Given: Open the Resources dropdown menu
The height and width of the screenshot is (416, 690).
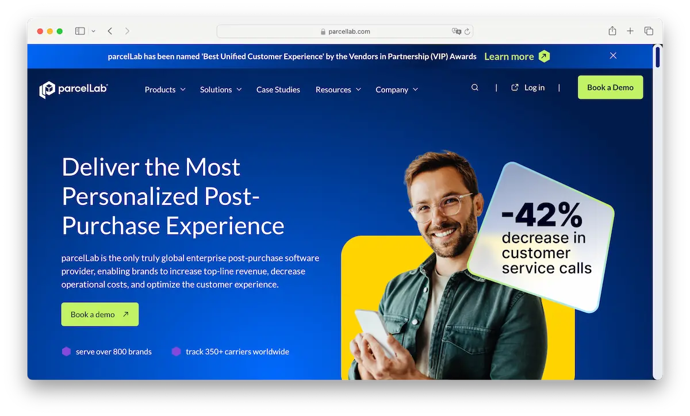Looking at the screenshot, I should [338, 90].
